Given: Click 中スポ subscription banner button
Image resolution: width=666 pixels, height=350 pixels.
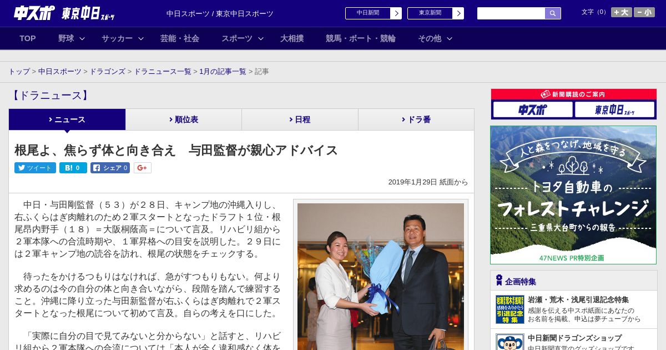Looking at the screenshot, I should (533, 109).
